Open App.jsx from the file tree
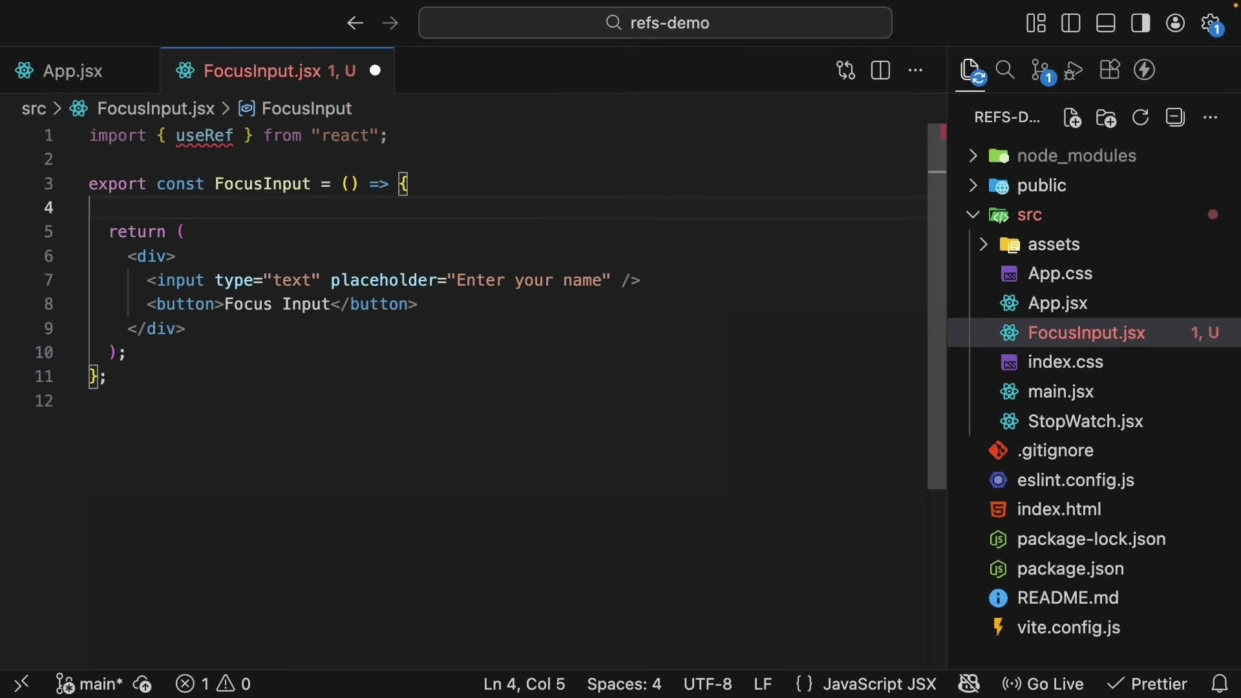The image size is (1241, 698). coord(1094,303)
